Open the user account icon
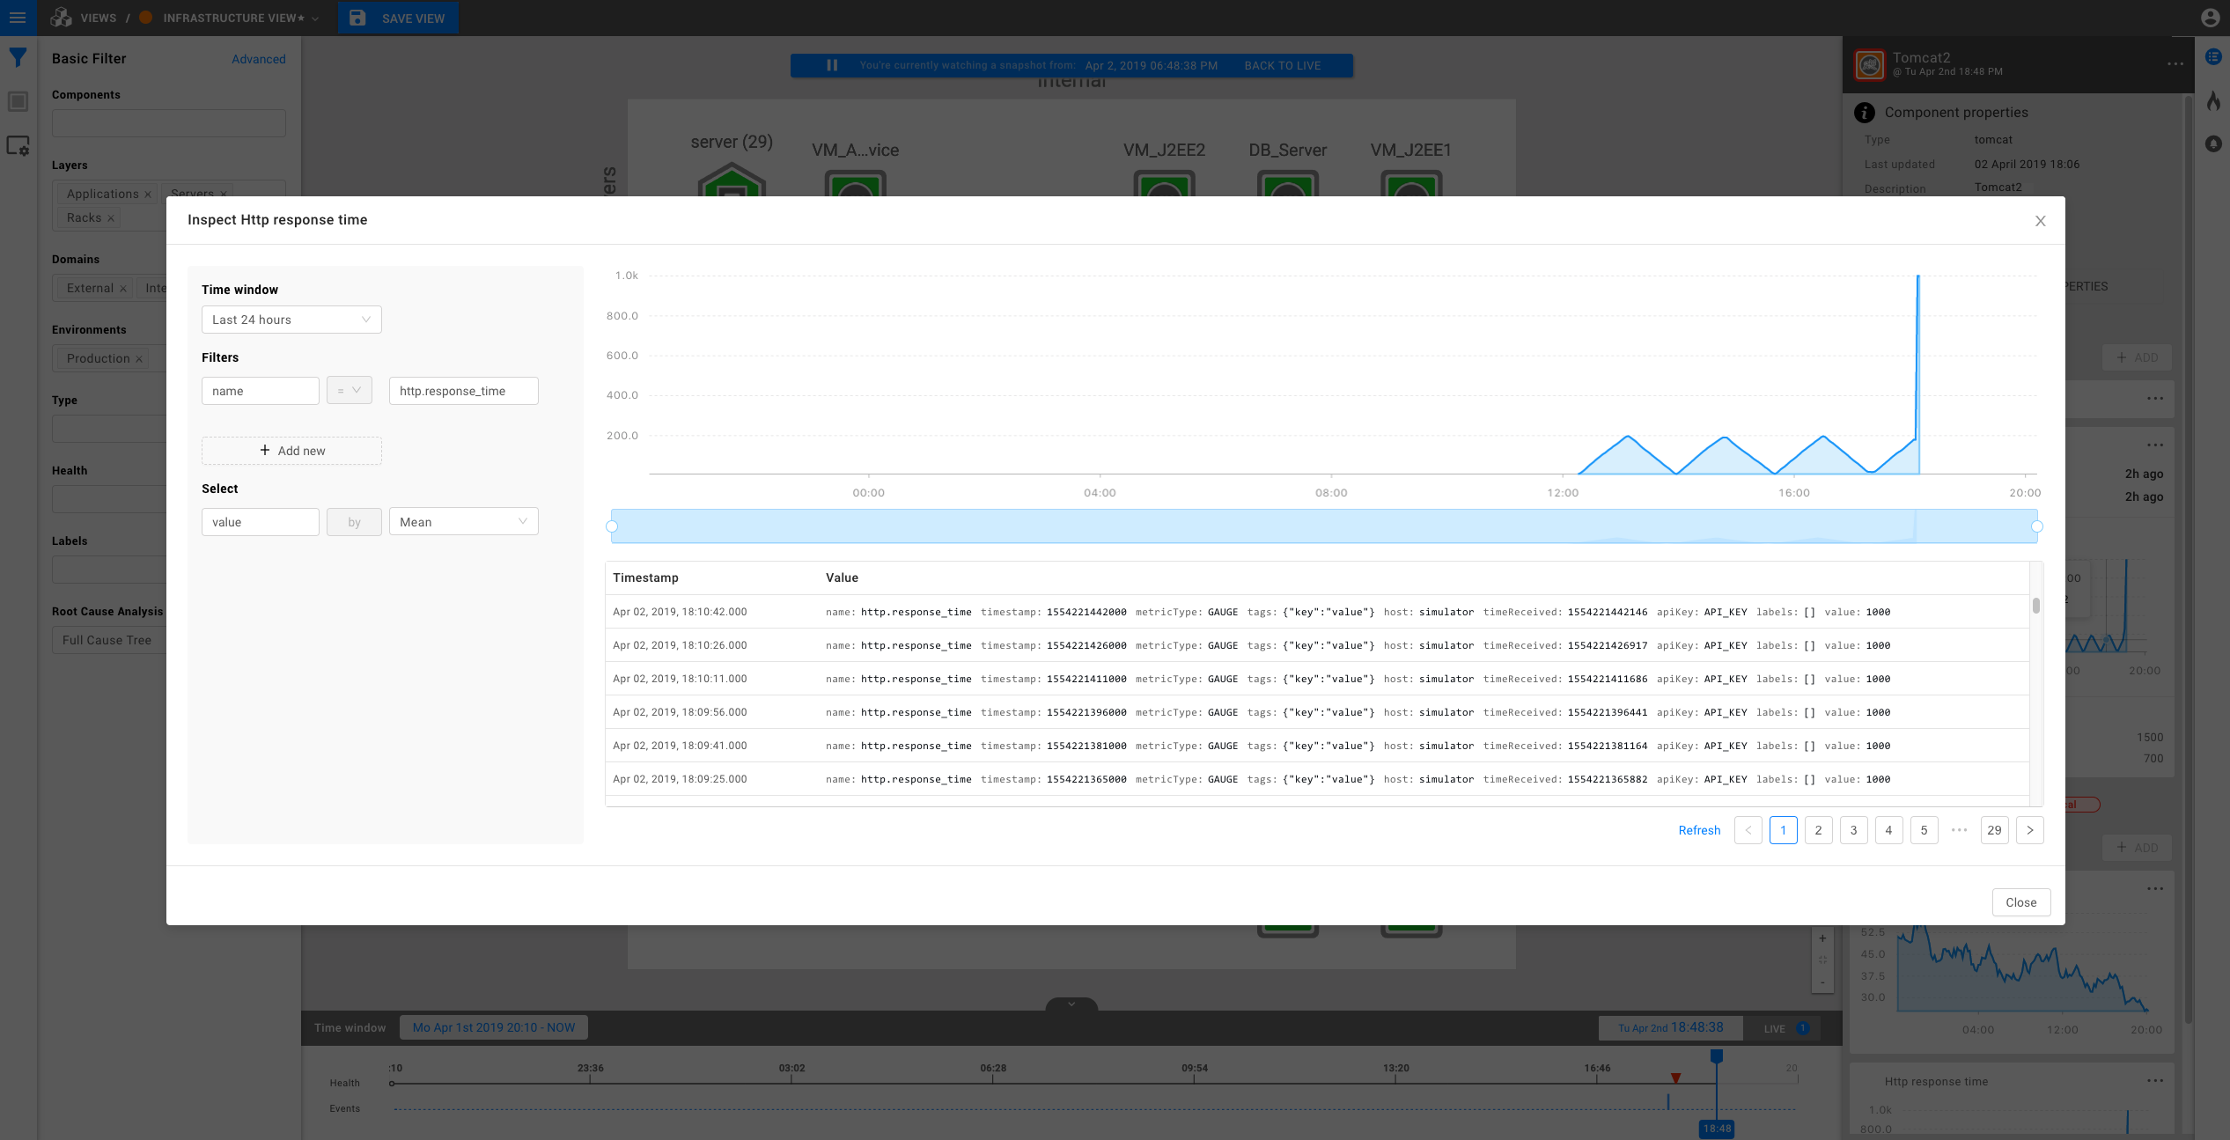This screenshot has width=2230, height=1140. click(2210, 18)
